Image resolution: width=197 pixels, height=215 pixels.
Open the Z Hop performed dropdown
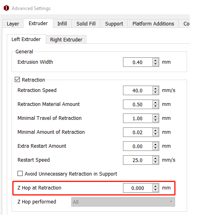point(123,202)
